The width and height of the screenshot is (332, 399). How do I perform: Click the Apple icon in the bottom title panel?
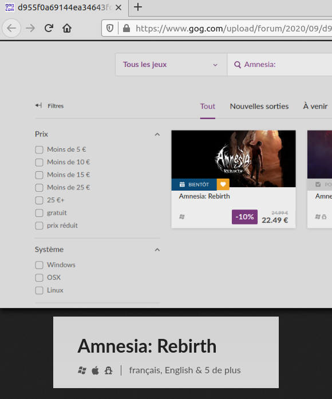tap(95, 370)
